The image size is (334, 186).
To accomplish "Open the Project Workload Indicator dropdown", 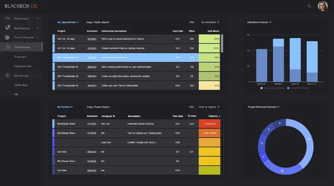I will coord(263,107).
